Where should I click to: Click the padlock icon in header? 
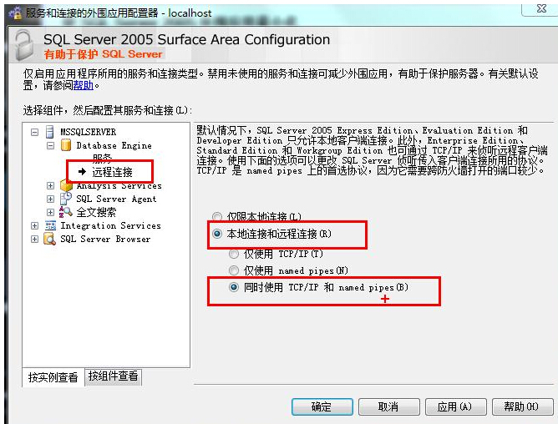24,45
